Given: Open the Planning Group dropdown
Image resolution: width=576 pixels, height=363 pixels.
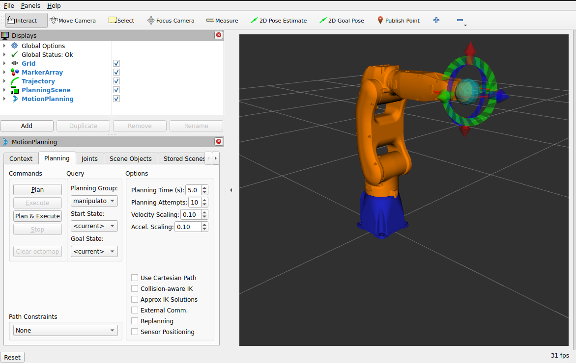Looking at the screenshot, I should click(94, 201).
